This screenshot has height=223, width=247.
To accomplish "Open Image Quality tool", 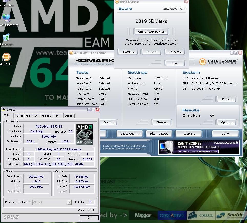I will pos(130,134).
